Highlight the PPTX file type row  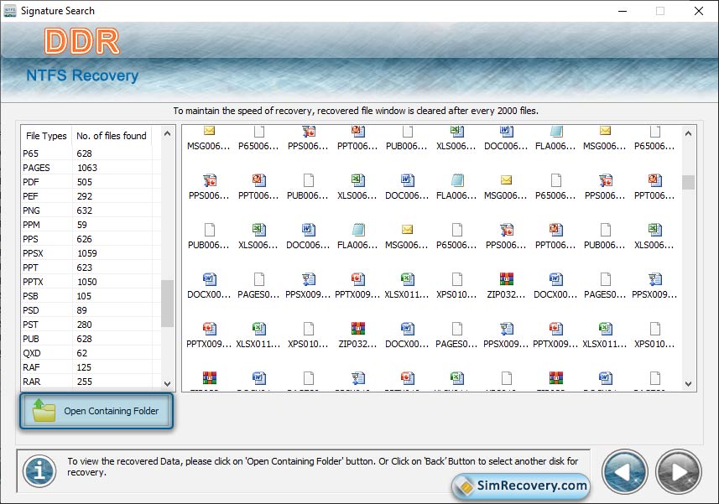91,281
